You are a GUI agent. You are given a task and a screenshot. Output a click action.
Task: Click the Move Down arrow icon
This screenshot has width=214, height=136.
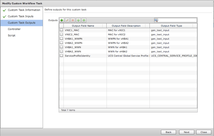point(84,20)
